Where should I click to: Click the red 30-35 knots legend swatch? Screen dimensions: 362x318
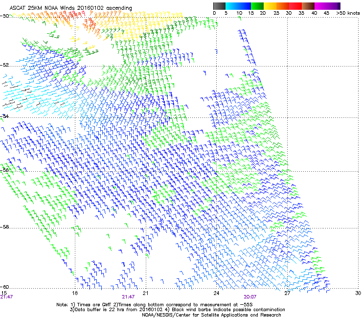pyautogui.click(x=295, y=6)
